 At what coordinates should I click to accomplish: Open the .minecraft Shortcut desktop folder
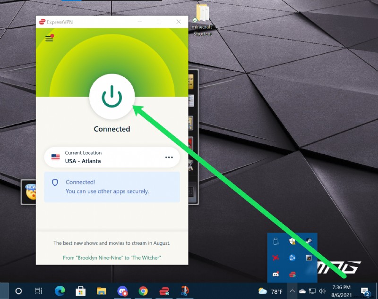click(203, 20)
